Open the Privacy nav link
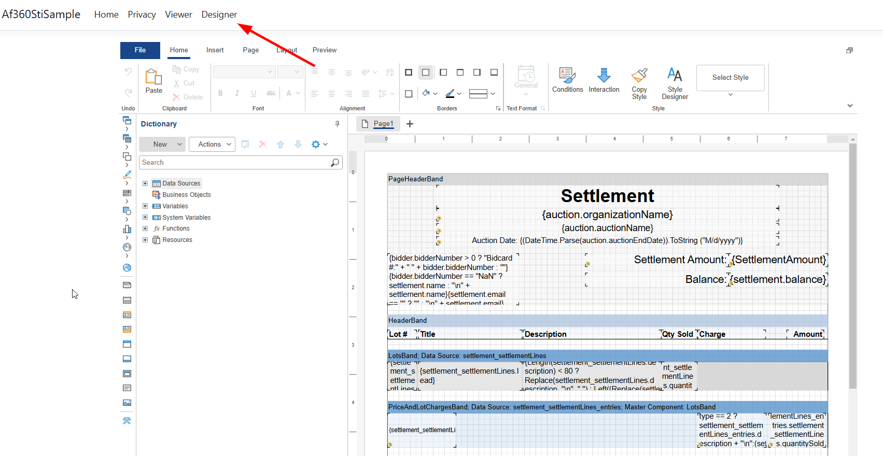 click(142, 15)
